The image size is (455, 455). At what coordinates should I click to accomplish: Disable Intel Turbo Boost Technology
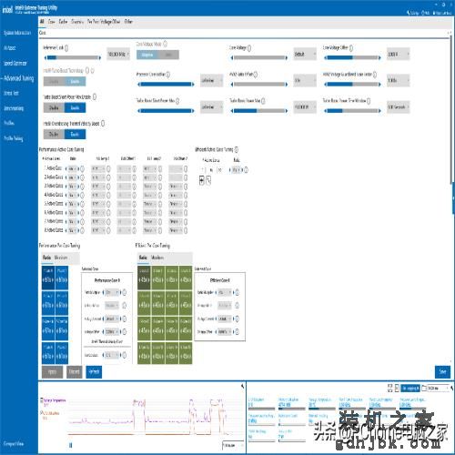(x=54, y=81)
